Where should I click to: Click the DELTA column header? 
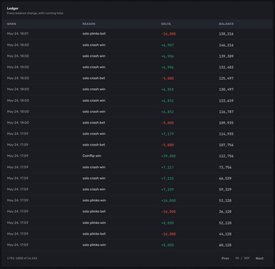pos(166,24)
